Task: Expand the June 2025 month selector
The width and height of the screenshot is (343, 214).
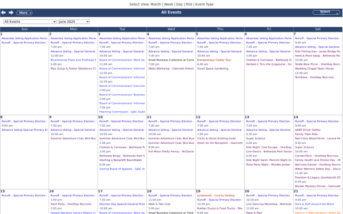Action: click(74, 22)
